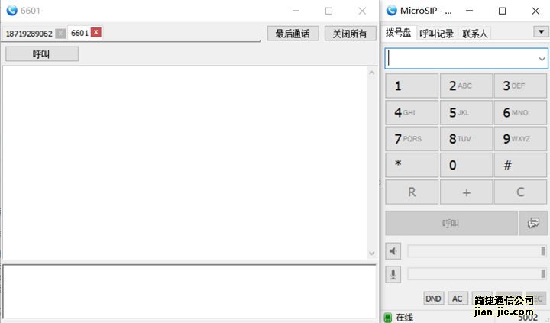The height and width of the screenshot is (323, 550).
Task: Switch to the 呼叫记录 call log tab
Action: [436, 34]
